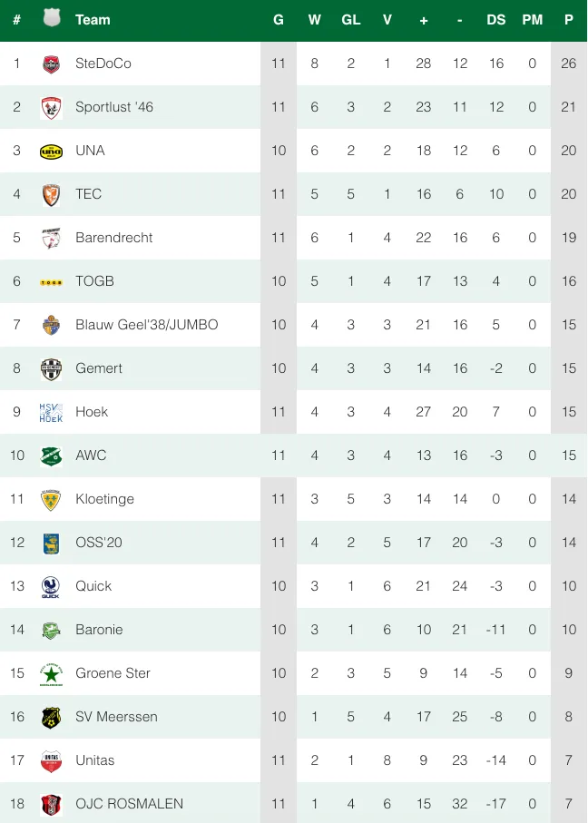Click the Hoek club logo
Viewport: 588px width, 823px height.
(x=52, y=412)
